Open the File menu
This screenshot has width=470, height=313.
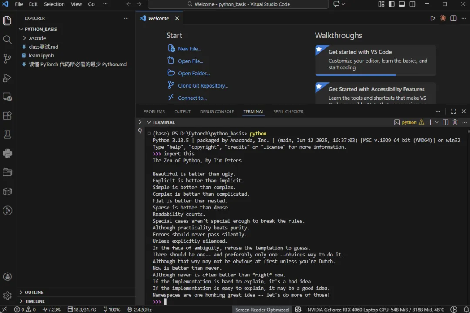(19, 4)
